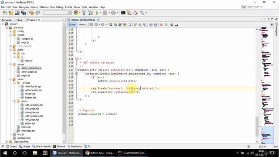Click the New Project toolbar icon

point(11,13)
